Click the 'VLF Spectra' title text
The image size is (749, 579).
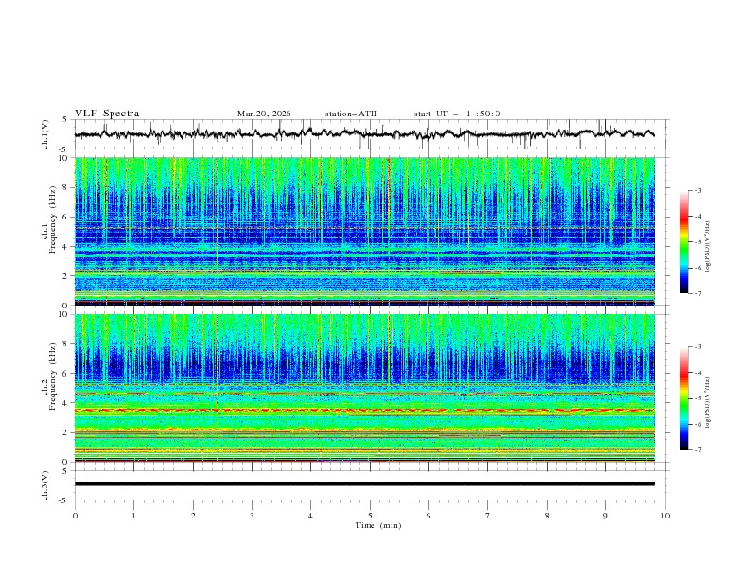click(107, 114)
